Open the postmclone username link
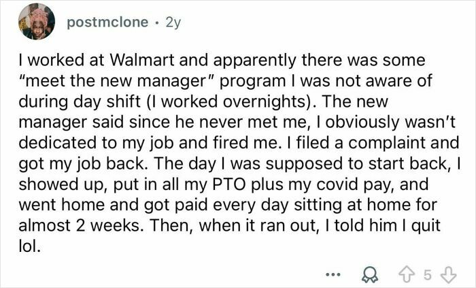Viewport: 476px width, 288px height. coord(107,22)
